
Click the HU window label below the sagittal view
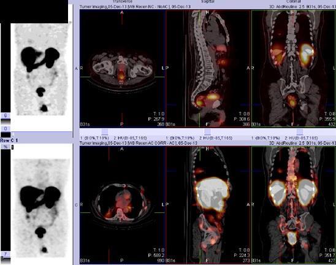click(x=216, y=138)
